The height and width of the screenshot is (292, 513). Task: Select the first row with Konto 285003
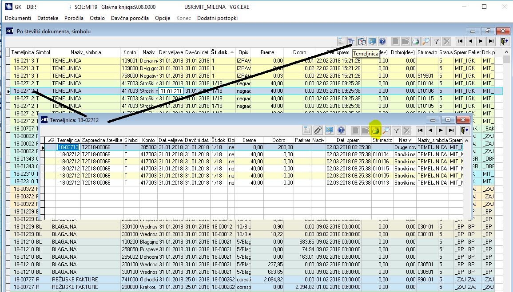[149, 147]
